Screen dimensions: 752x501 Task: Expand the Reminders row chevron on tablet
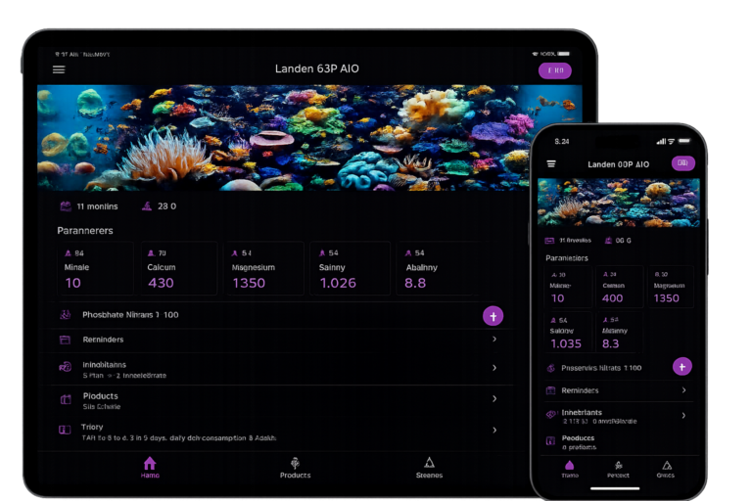click(x=494, y=339)
